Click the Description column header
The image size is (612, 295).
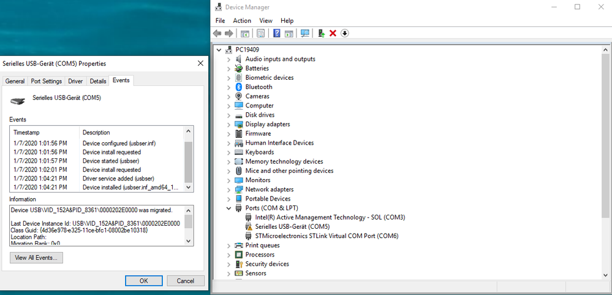132,132
